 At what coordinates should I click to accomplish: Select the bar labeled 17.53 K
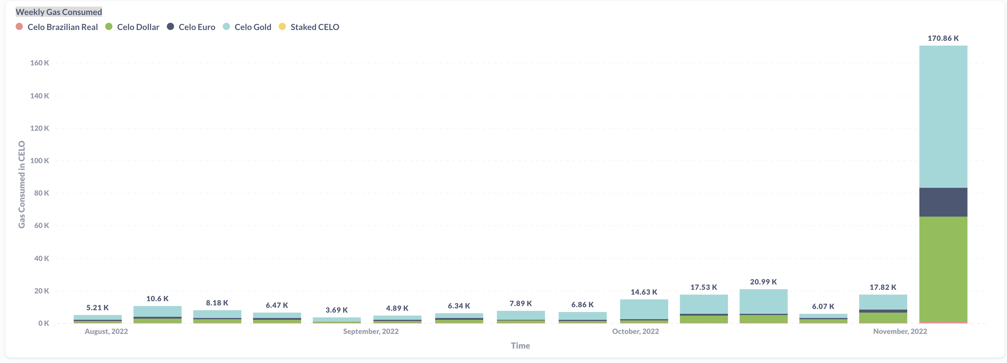tap(704, 309)
